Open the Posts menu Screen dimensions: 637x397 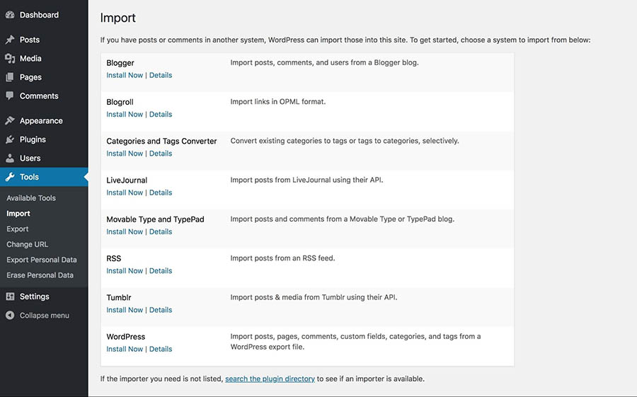click(30, 40)
